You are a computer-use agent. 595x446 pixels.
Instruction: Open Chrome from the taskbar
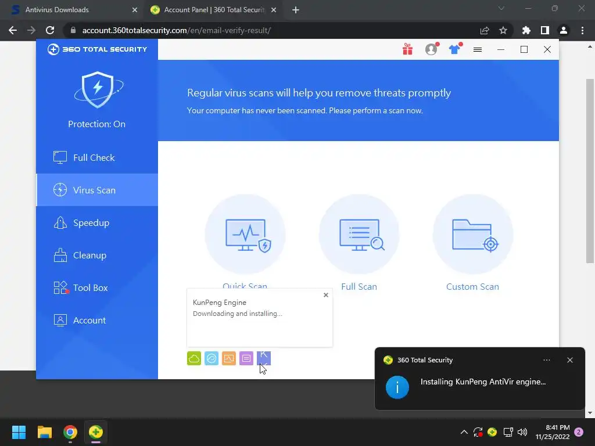70,432
